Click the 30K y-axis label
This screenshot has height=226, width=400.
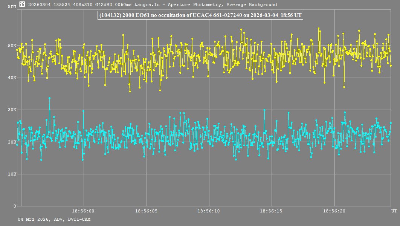(12, 110)
